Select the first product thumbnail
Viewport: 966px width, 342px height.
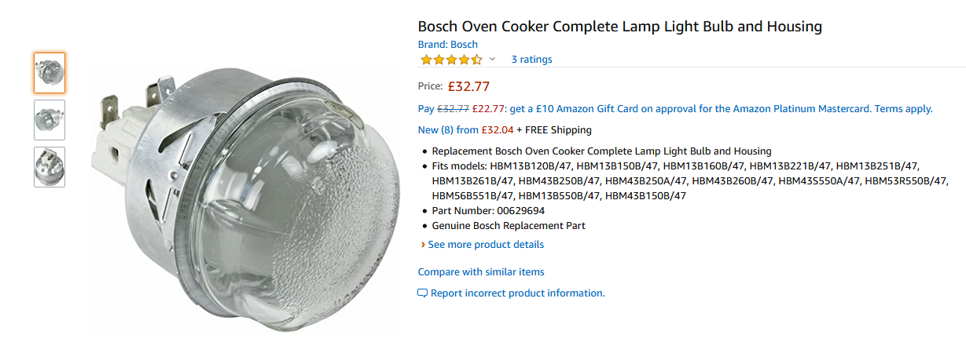pyautogui.click(x=50, y=73)
